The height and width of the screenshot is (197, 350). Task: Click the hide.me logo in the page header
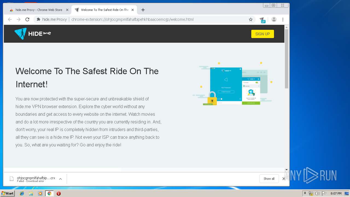(x=33, y=34)
